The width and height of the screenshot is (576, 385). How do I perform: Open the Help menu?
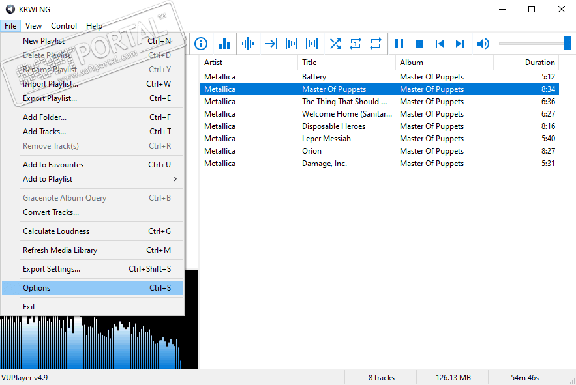(x=94, y=26)
